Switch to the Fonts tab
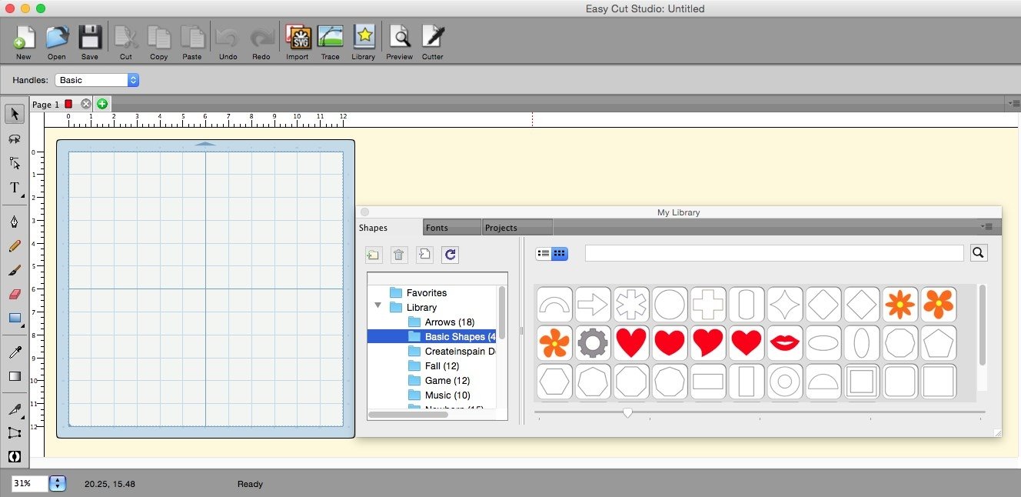 tap(452, 228)
